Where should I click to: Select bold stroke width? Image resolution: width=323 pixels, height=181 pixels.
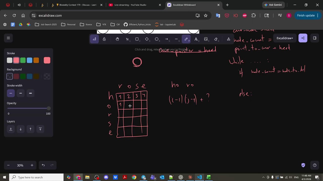tap(21, 93)
